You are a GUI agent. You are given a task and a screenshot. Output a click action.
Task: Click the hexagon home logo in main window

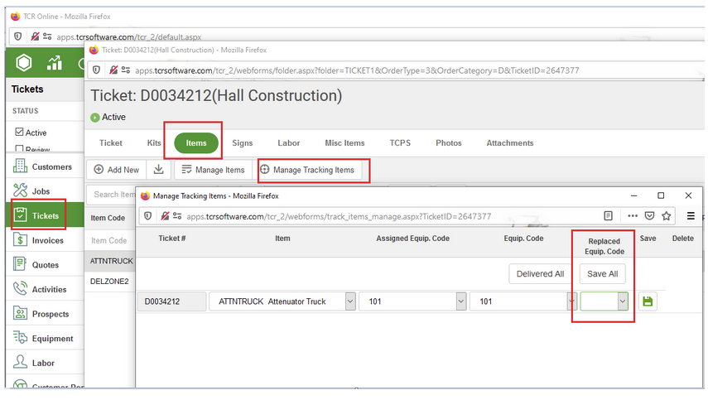click(x=23, y=63)
